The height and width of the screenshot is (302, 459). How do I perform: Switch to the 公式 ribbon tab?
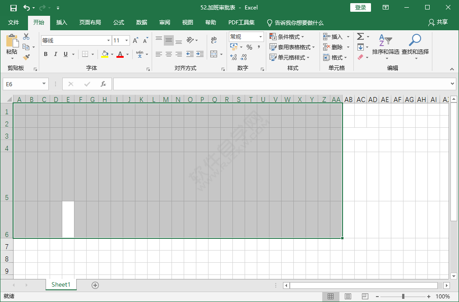pos(119,23)
